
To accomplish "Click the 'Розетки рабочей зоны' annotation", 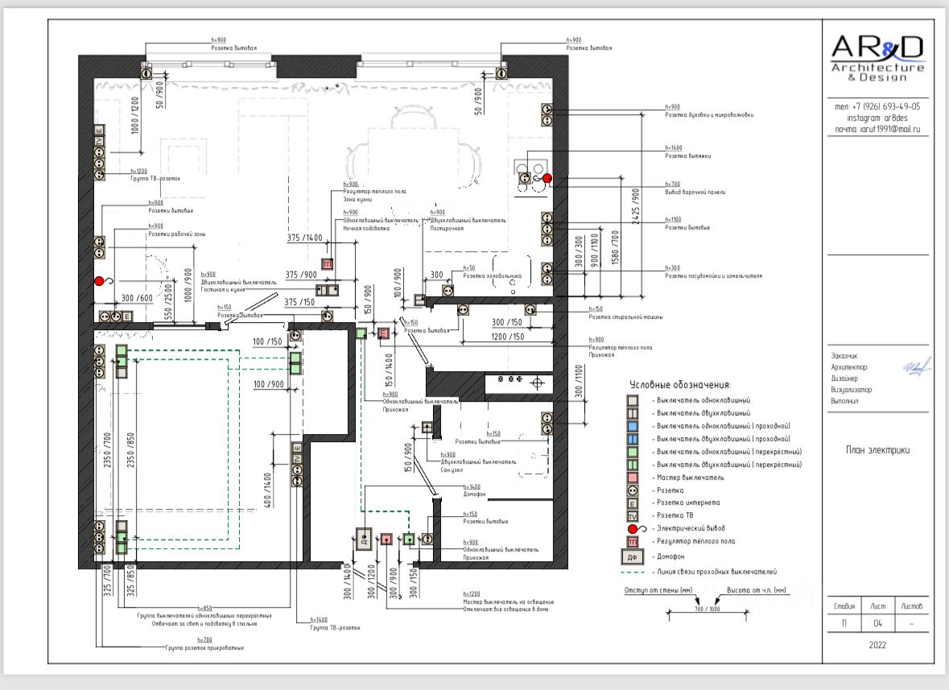I will [x=177, y=233].
